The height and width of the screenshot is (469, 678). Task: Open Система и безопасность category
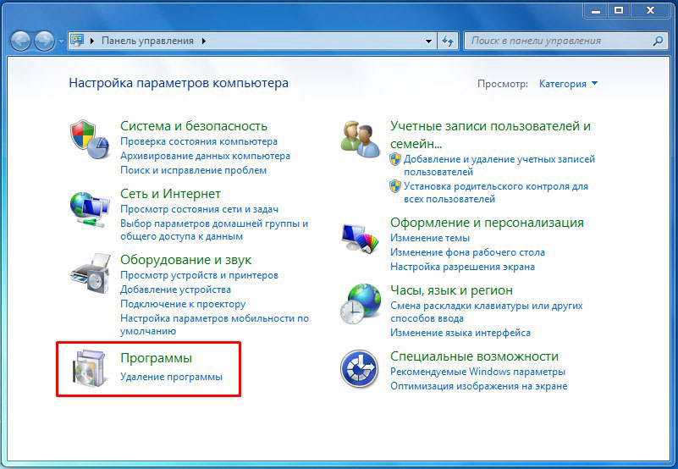194,126
